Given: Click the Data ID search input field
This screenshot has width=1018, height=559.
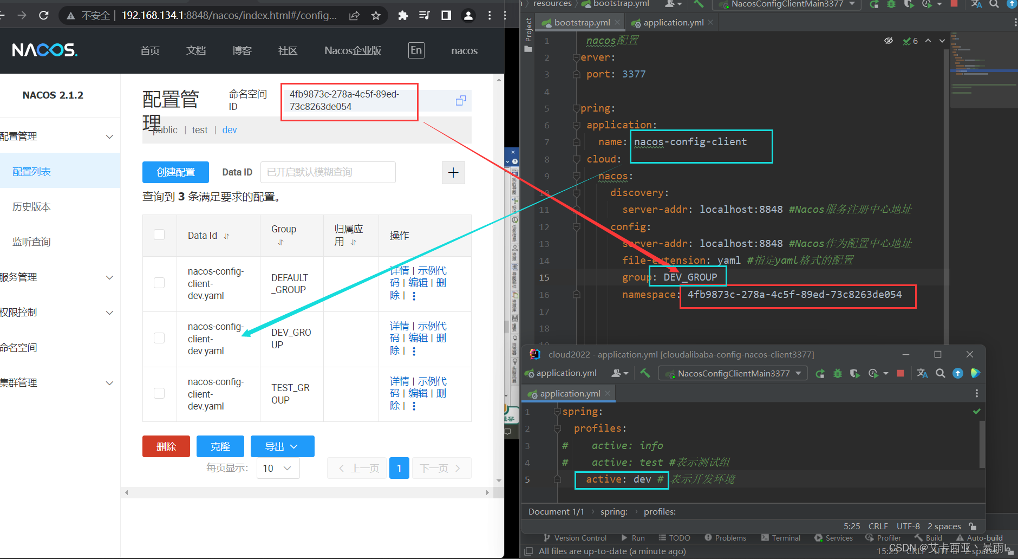Looking at the screenshot, I should (328, 172).
